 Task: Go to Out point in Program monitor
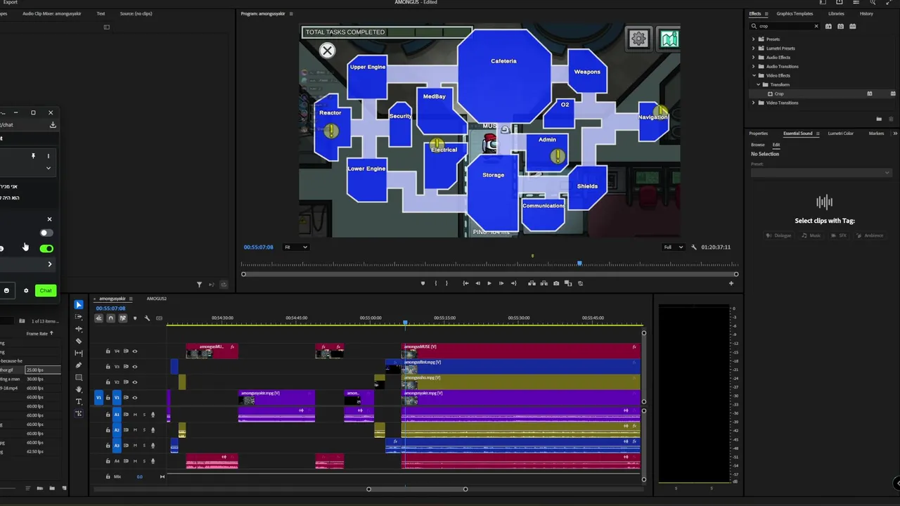[513, 283]
